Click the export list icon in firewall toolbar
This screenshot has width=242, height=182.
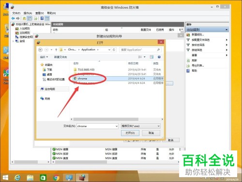[x=36, y=18]
